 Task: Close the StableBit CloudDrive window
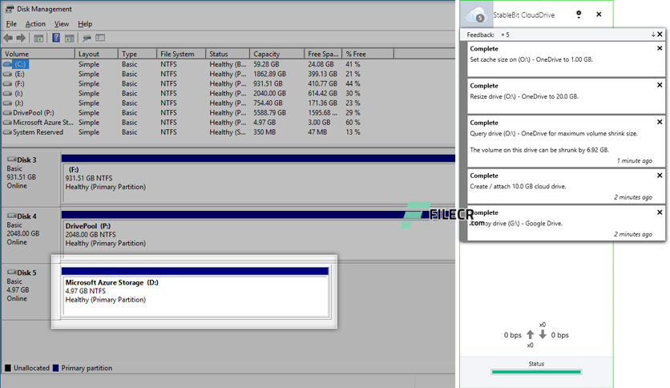[599, 14]
